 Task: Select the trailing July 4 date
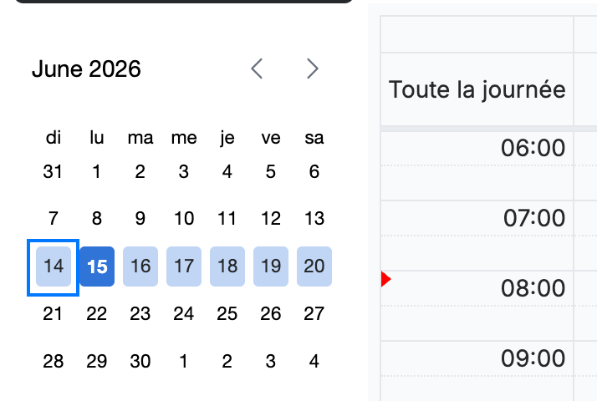tap(314, 361)
